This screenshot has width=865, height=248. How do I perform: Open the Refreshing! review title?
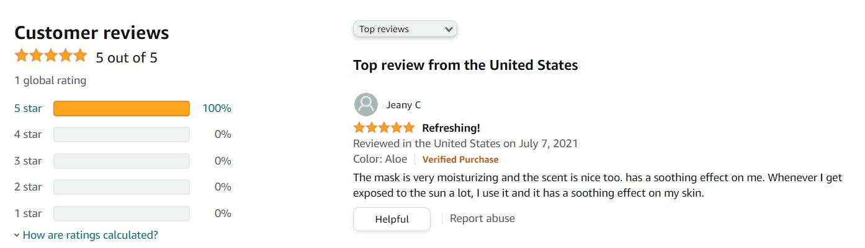(x=451, y=128)
